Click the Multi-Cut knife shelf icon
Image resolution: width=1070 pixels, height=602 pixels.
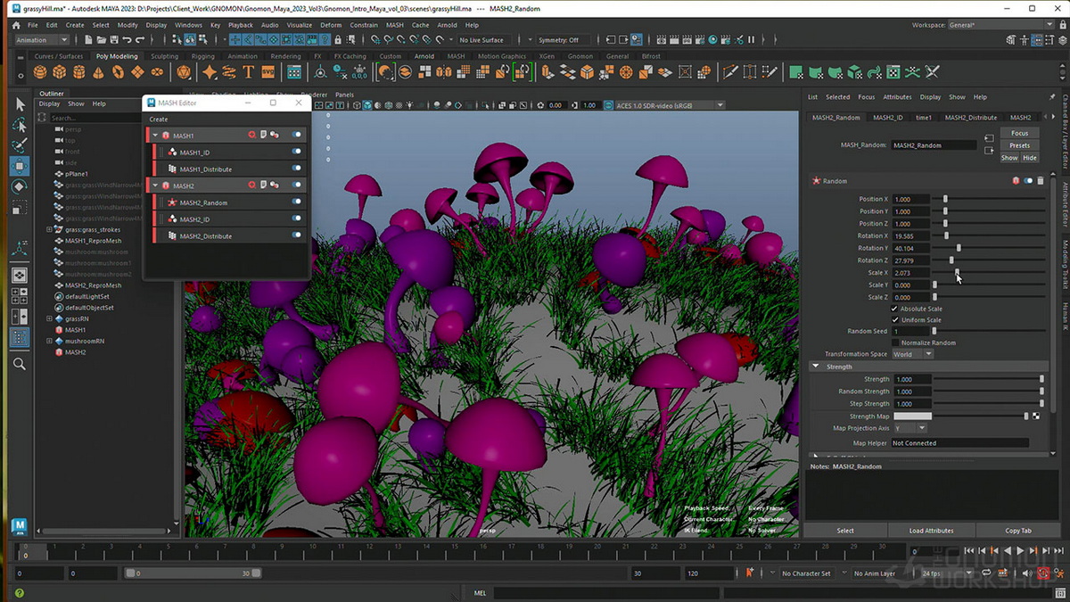729,72
